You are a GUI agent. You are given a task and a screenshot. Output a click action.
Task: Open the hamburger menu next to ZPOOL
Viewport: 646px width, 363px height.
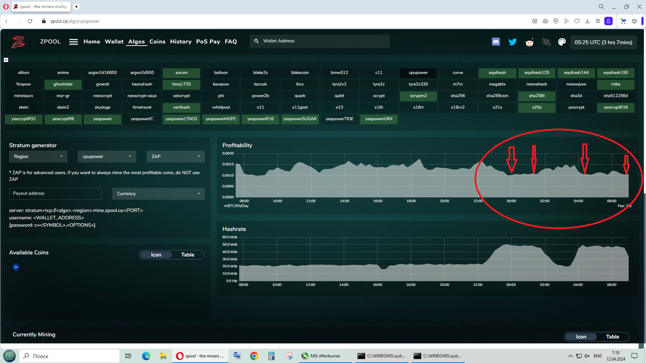[x=74, y=41]
